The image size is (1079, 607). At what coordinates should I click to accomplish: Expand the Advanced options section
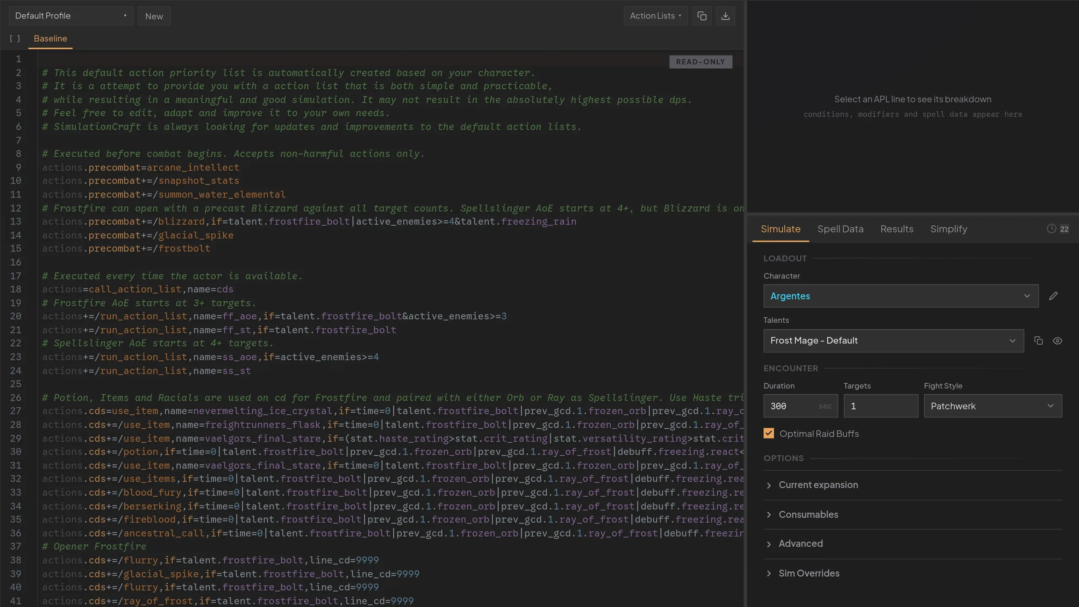[913, 544]
